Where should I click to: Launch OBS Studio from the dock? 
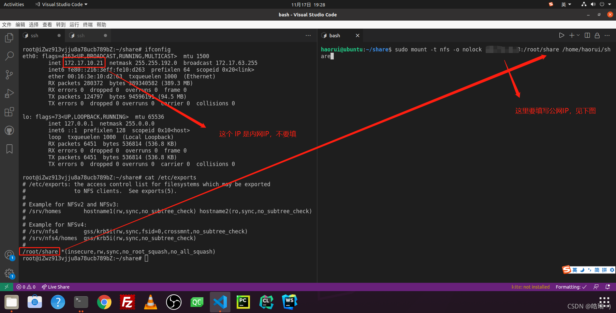point(174,302)
